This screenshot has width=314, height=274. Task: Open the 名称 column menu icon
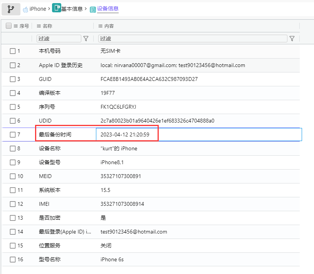coord(39,26)
